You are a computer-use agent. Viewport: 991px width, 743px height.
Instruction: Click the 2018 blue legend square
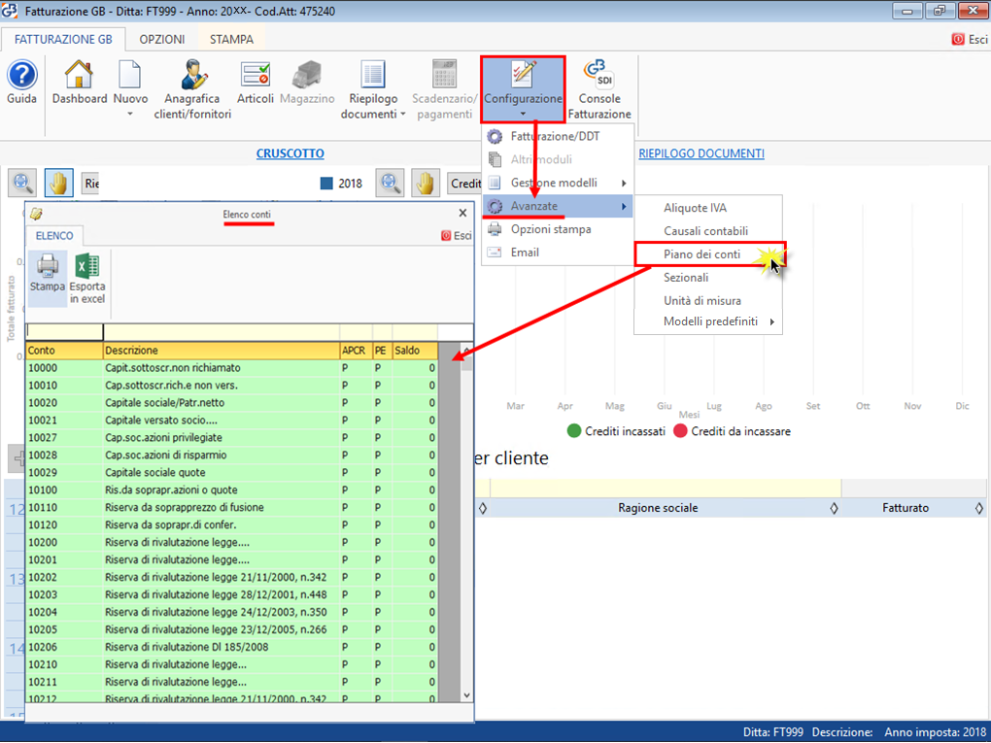326,184
